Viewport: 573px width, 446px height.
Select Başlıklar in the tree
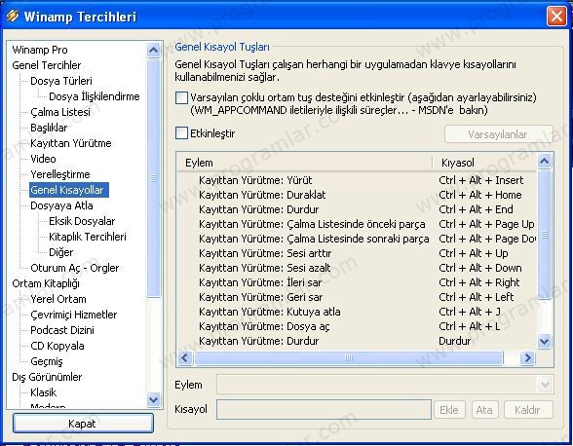click(49, 128)
